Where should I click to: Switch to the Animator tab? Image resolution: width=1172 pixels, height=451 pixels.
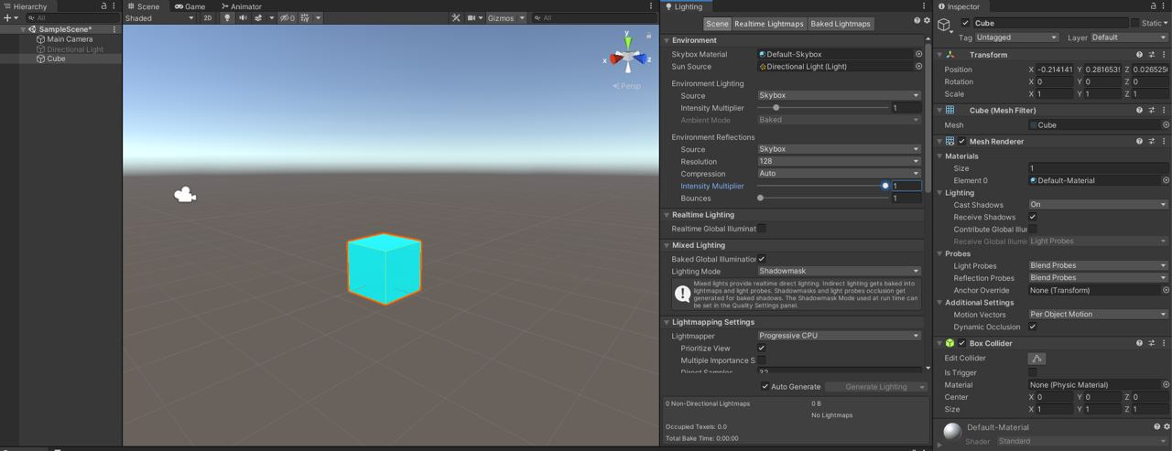tap(241, 6)
